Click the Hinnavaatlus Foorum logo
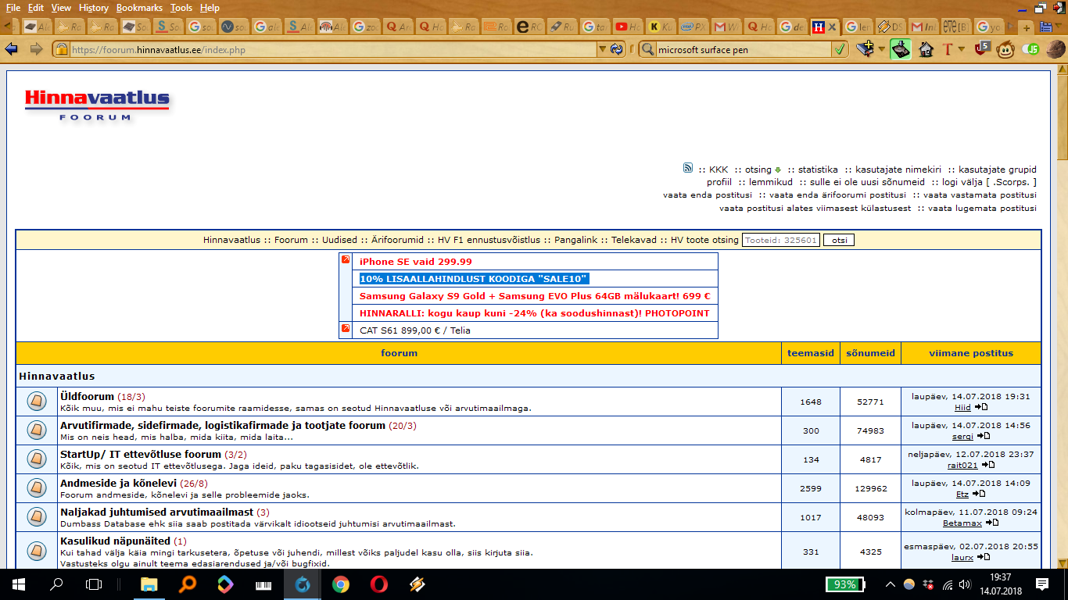1068x600 pixels. pyautogui.click(x=97, y=105)
